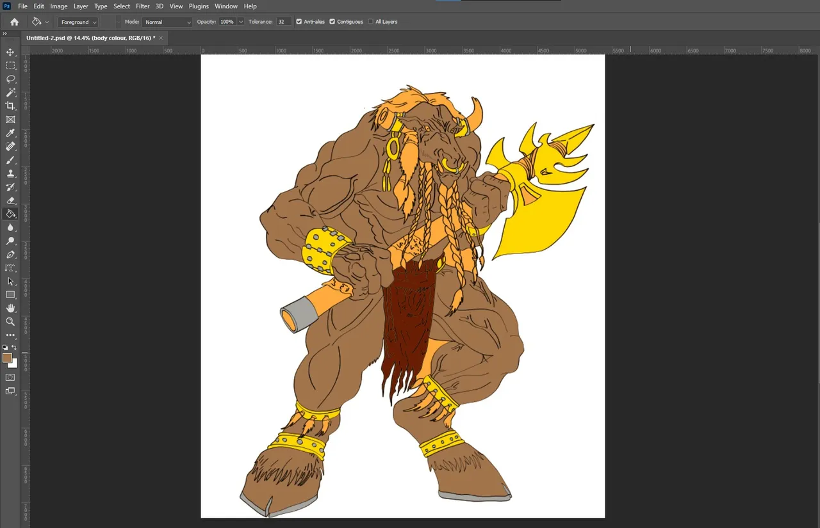This screenshot has height=528, width=820.
Task: Select the Hand tool
Action: pos(10,308)
